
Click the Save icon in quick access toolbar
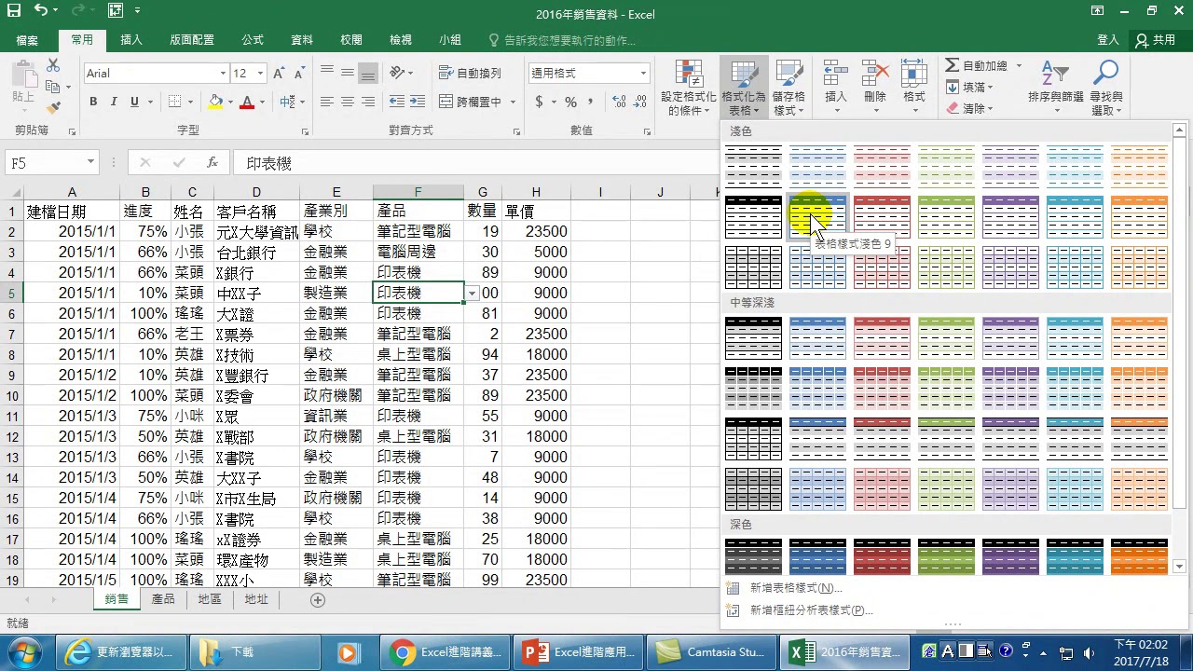pos(13,11)
